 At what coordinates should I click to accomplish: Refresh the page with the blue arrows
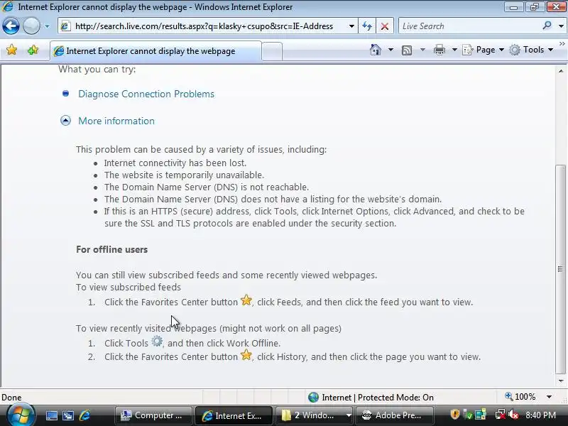pos(367,26)
